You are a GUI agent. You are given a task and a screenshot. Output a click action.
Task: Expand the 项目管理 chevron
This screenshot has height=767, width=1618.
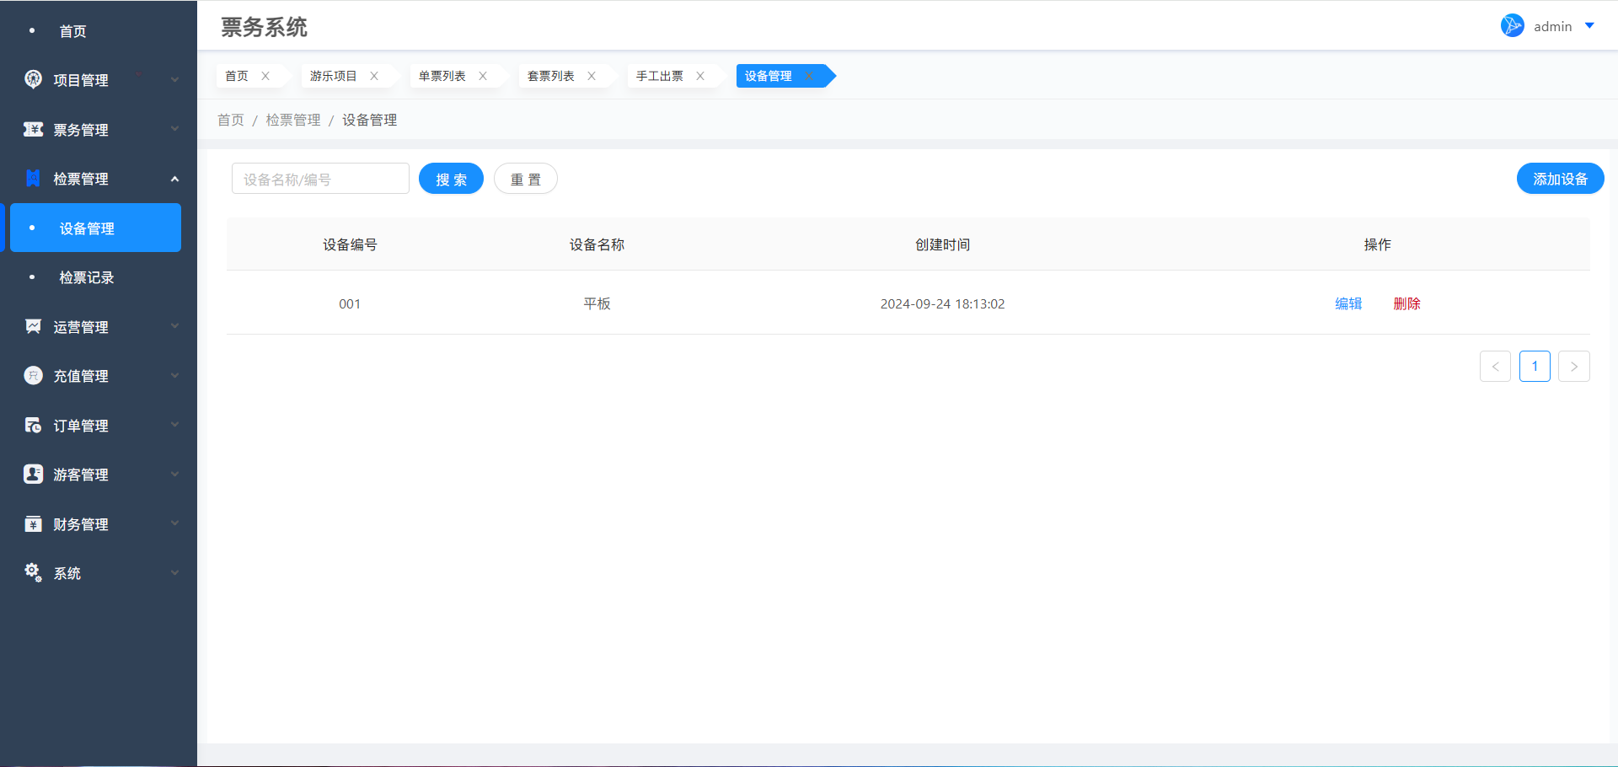click(x=174, y=80)
